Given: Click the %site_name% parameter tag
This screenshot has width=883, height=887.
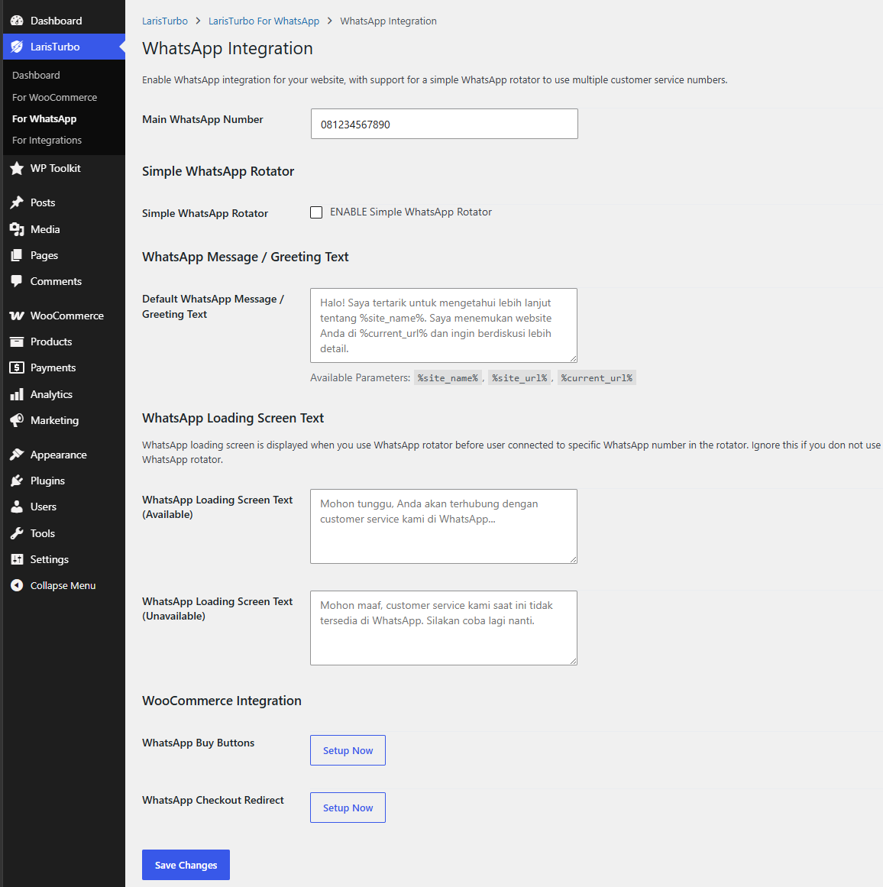Looking at the screenshot, I should (x=448, y=378).
